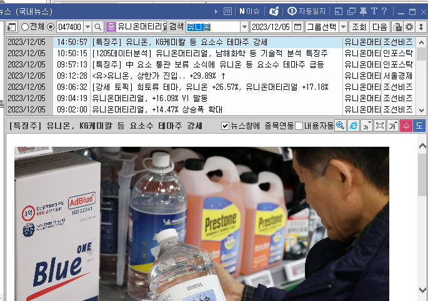
Task: Open 자동일지 auto journal
Action: (307, 11)
